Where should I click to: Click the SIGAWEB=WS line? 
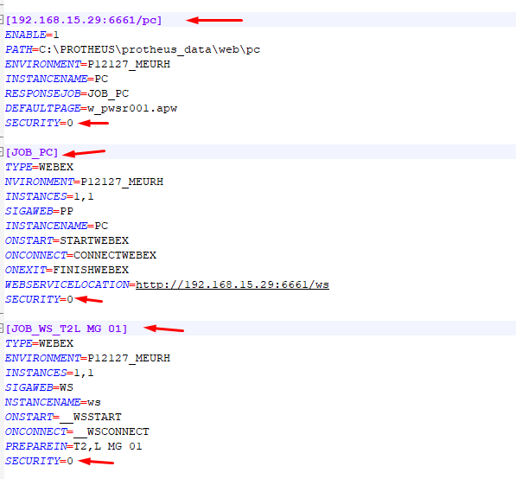pos(39,388)
